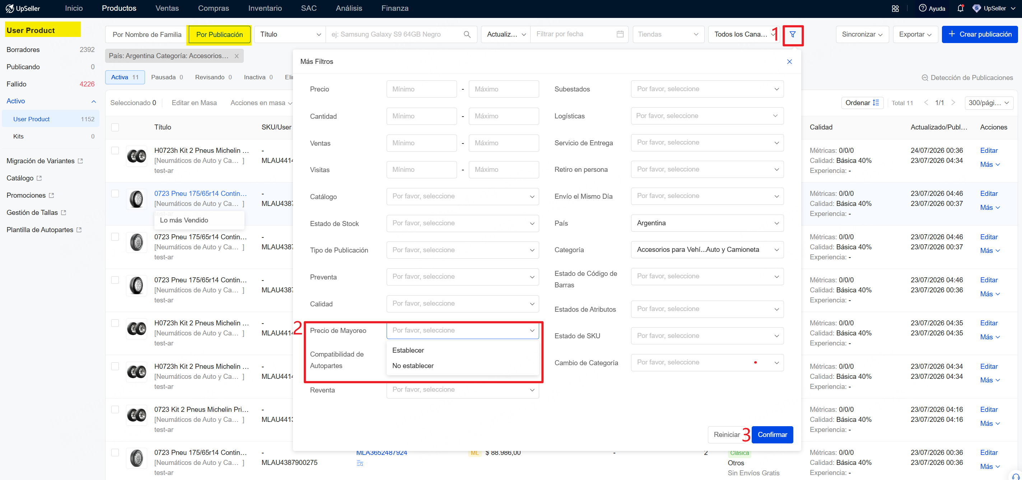This screenshot has height=480, width=1022.
Task: Click the UpSeller logo
Action: tap(23, 8)
